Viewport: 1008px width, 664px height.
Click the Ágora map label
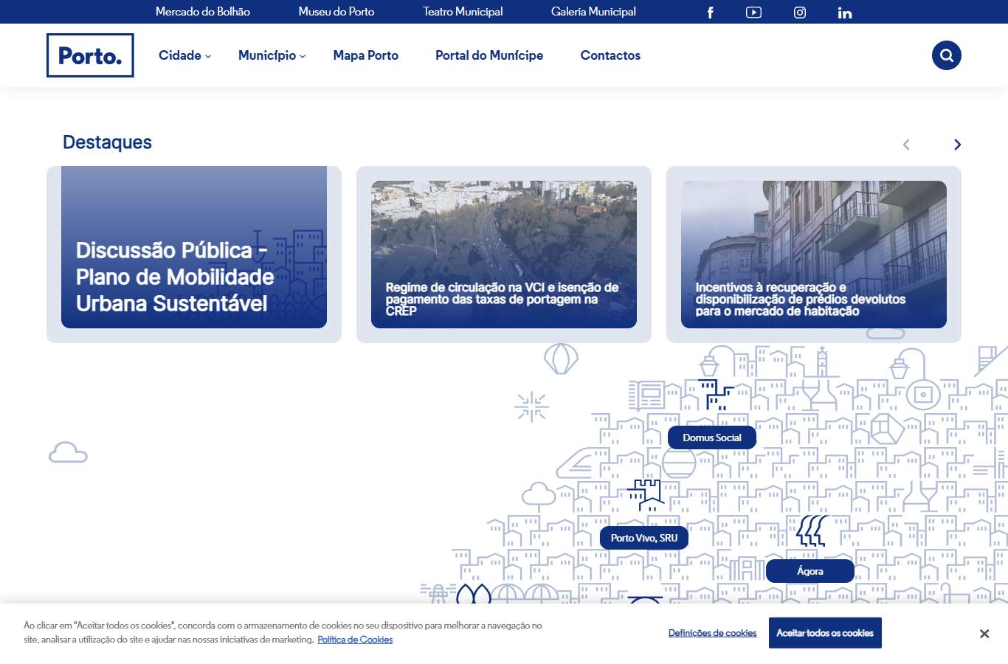pos(810,571)
